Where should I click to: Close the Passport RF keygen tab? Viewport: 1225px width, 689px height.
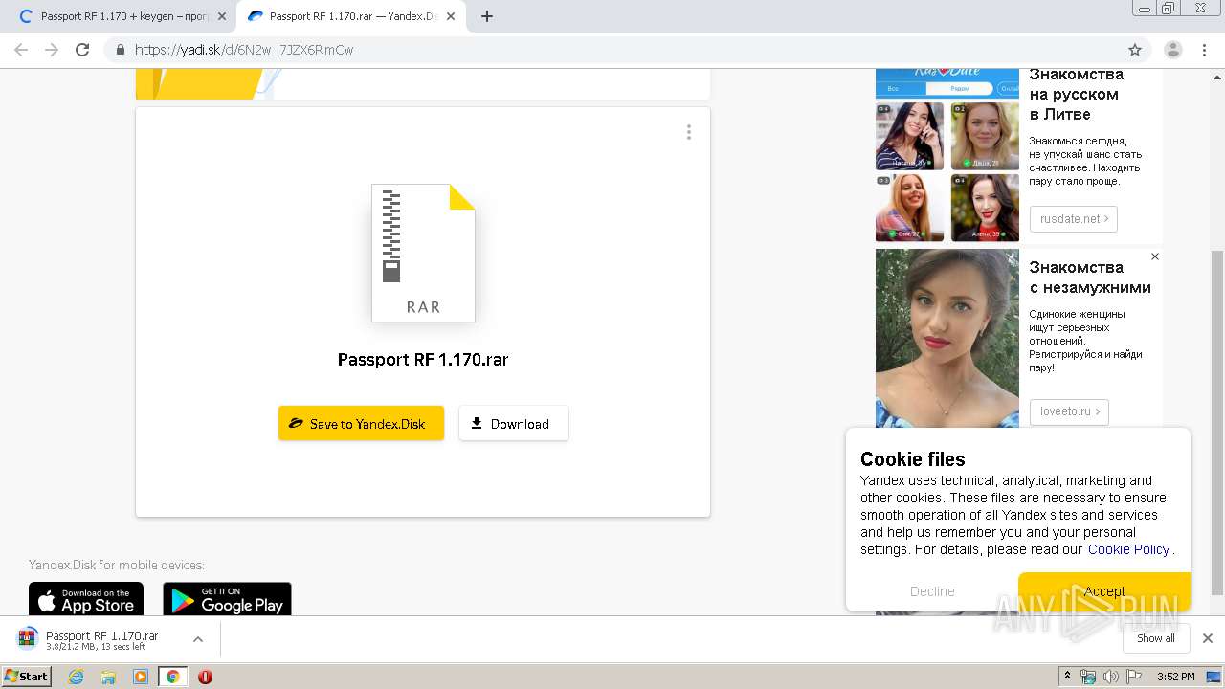[221, 16]
